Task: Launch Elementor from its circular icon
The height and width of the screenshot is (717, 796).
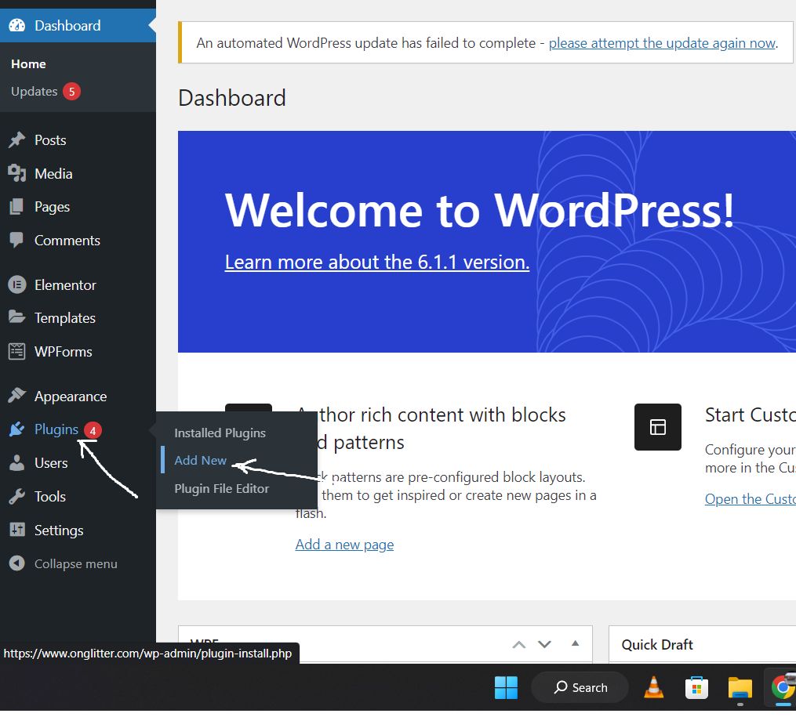Action: tap(16, 285)
